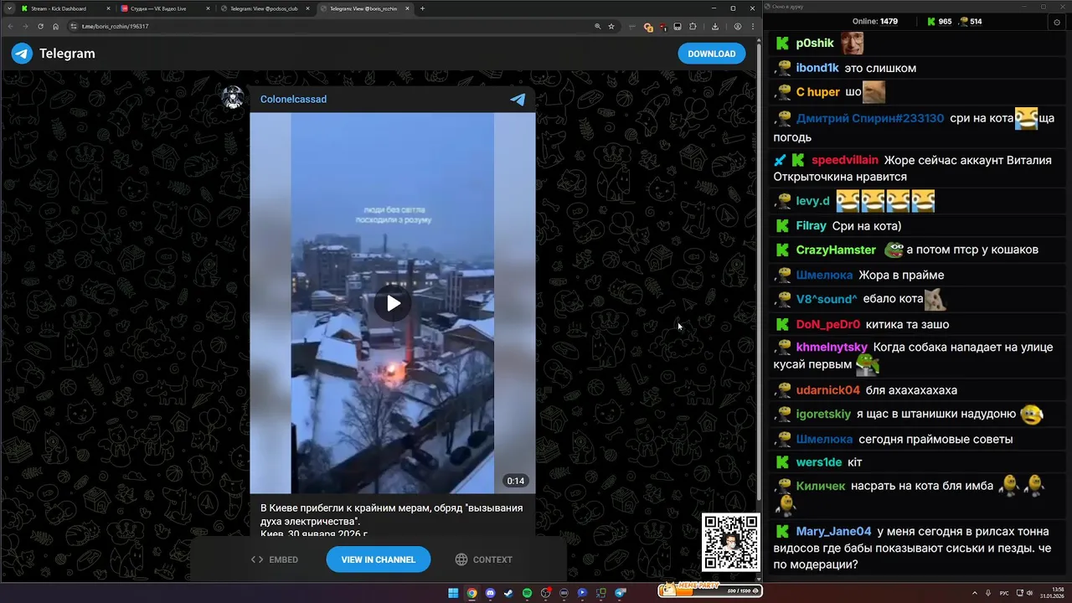Click browser forward arrow
1072x603 pixels.
click(25, 26)
